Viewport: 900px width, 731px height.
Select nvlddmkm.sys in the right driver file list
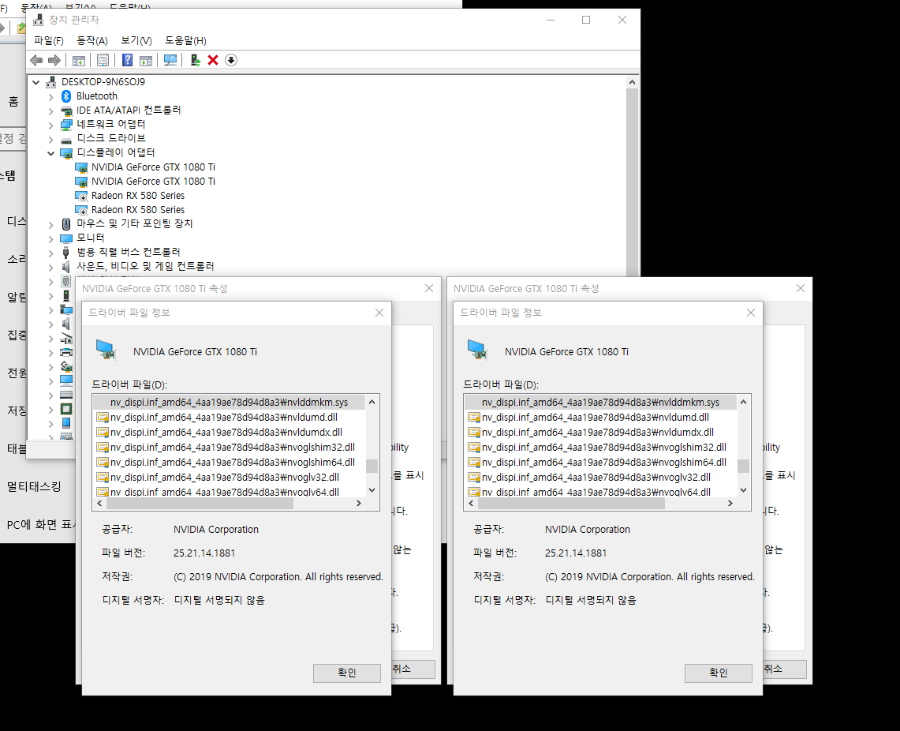tap(600, 403)
